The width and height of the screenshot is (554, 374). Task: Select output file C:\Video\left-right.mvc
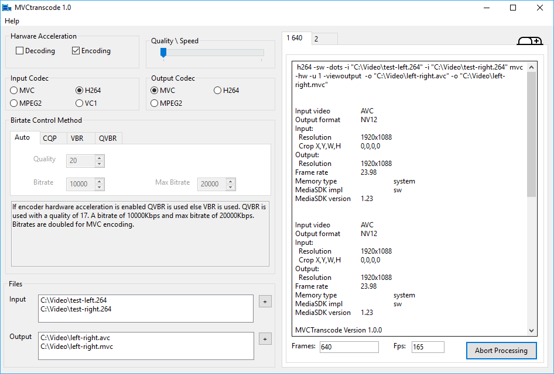(77, 347)
